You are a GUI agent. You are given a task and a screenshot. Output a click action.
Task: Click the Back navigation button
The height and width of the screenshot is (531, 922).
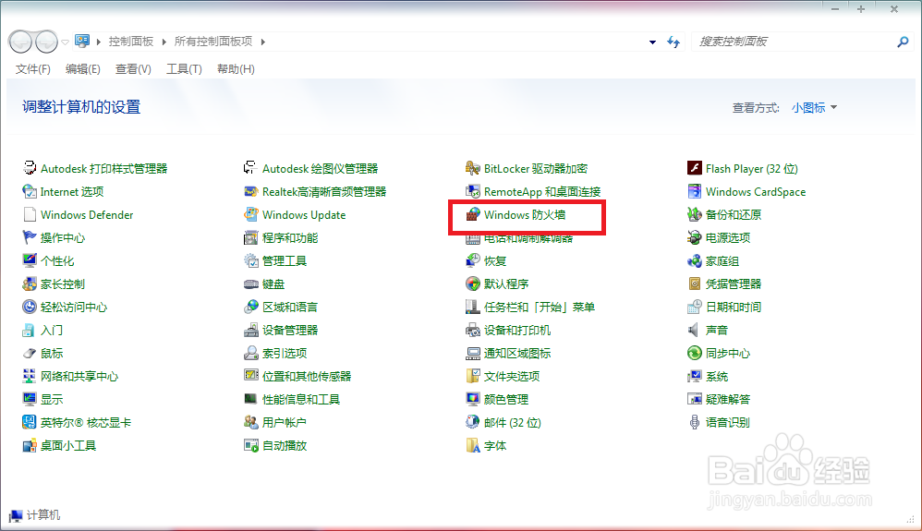pyautogui.click(x=20, y=42)
